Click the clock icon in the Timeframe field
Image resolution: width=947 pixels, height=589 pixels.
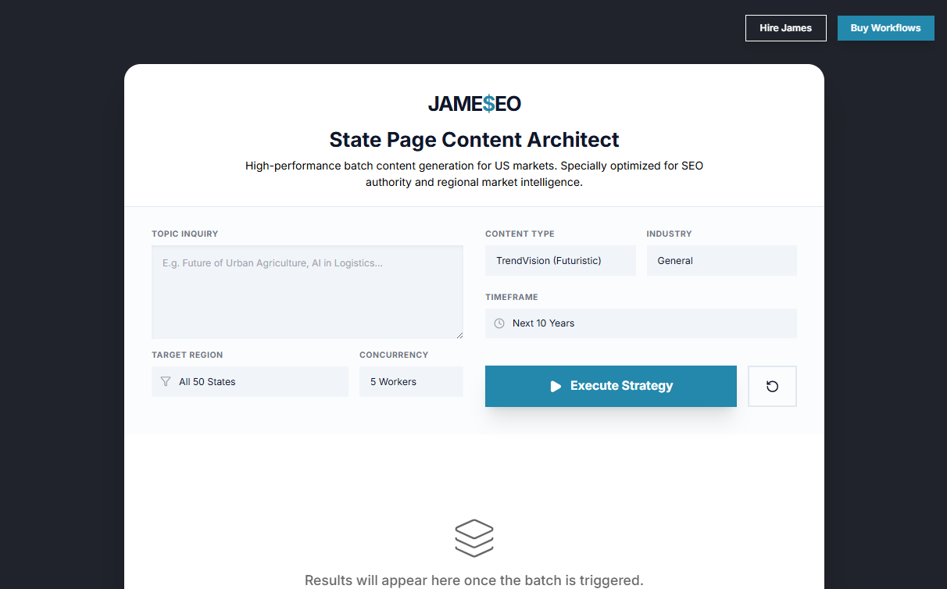(x=499, y=323)
